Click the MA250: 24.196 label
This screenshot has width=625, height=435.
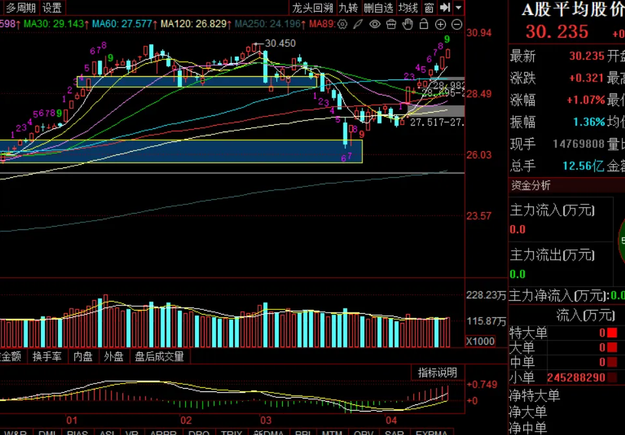pyautogui.click(x=270, y=24)
